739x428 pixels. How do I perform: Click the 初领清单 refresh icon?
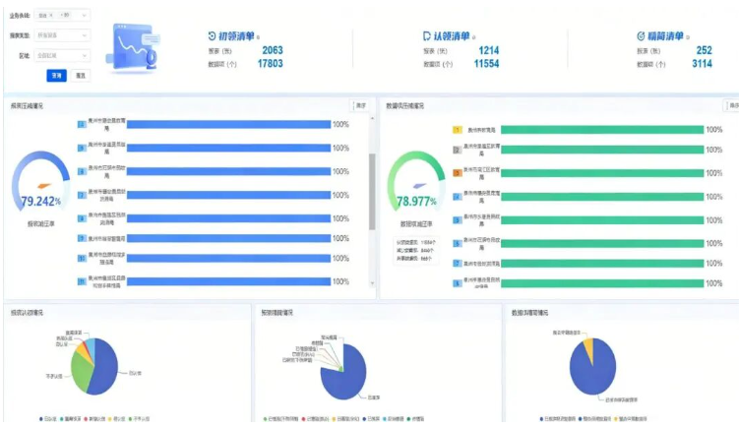coord(213,36)
